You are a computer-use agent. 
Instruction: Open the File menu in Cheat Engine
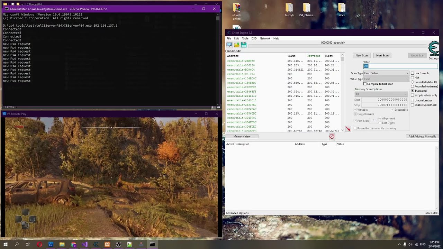pos(229,38)
